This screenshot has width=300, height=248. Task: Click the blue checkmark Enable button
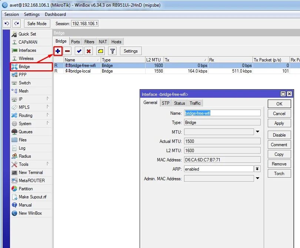tap(79, 51)
